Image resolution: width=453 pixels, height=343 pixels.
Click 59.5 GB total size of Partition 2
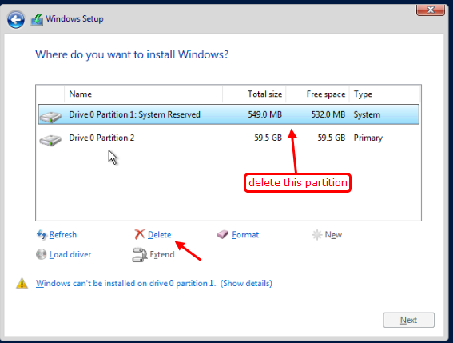tap(268, 138)
